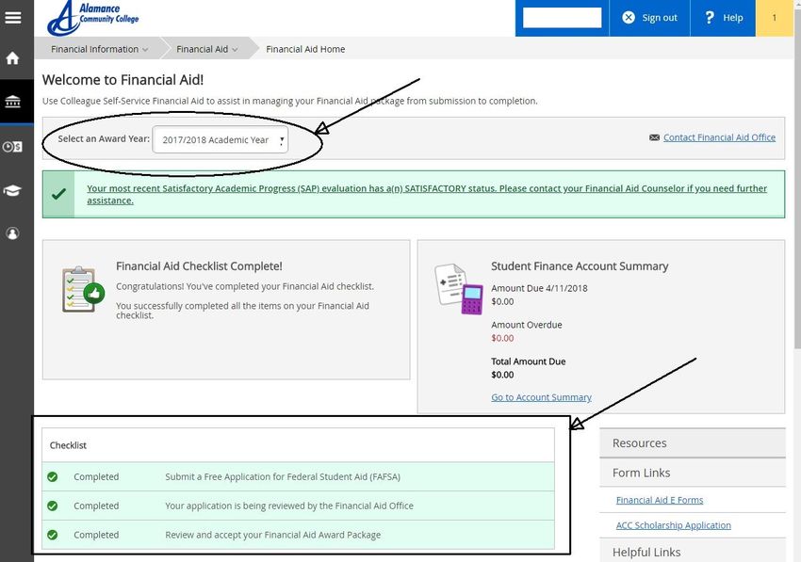Click green check beside application reviewed row
Viewport: 801px width, 562px height.
[x=52, y=506]
